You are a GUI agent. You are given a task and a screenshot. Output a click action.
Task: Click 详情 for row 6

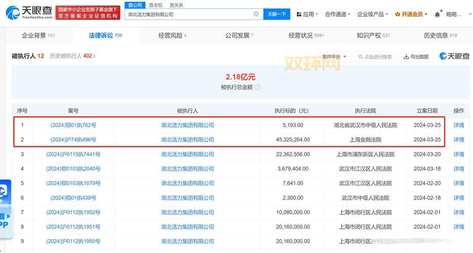click(x=459, y=198)
